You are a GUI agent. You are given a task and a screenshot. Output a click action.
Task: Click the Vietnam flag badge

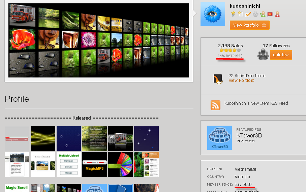pyautogui.click(x=270, y=14)
